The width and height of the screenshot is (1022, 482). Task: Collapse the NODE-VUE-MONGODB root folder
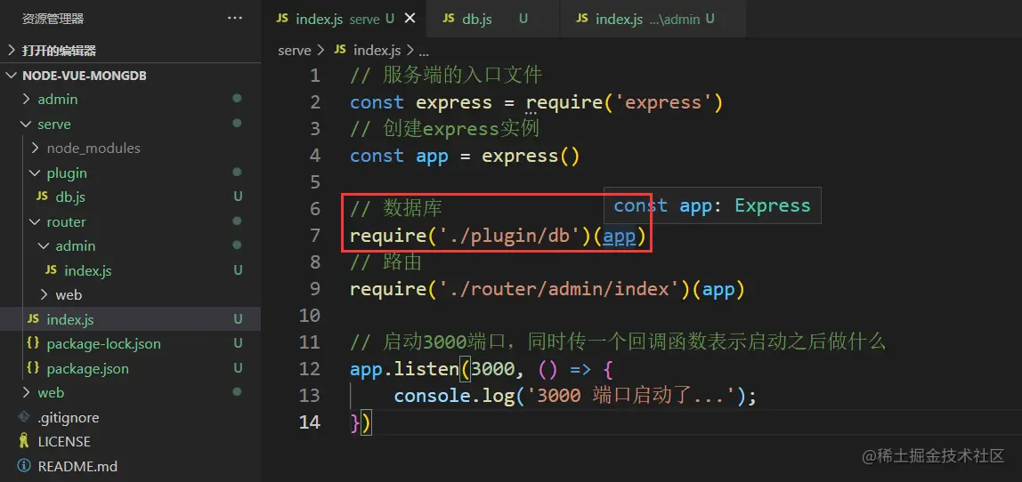tap(130, 75)
